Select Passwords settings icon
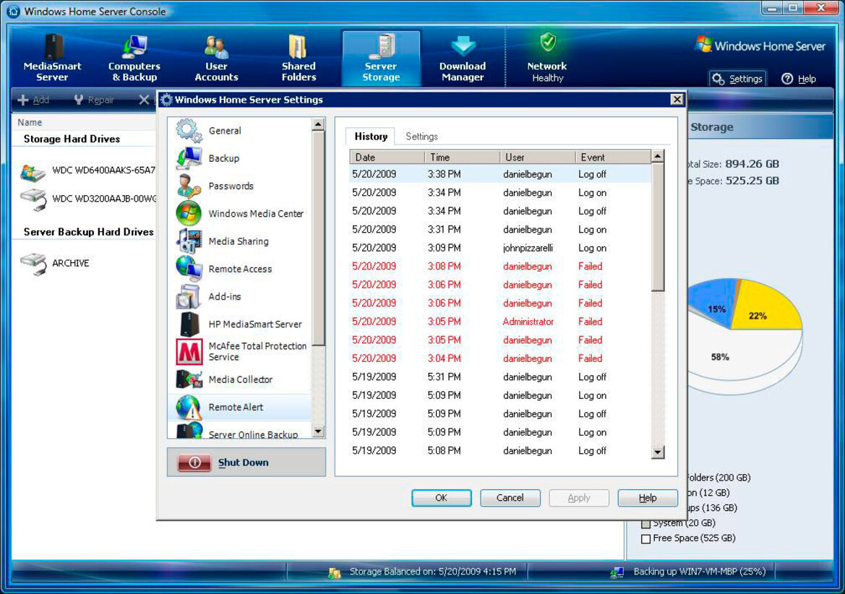Image resolution: width=845 pixels, height=594 pixels. click(189, 186)
